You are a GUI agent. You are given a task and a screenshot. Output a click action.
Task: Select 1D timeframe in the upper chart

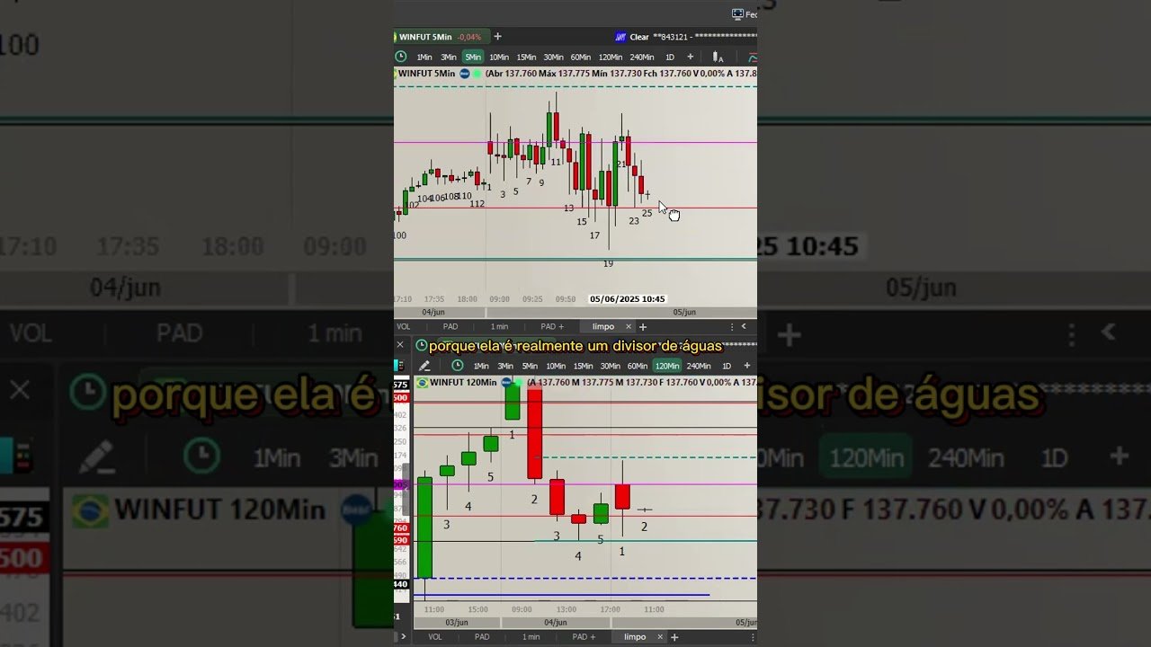(670, 57)
